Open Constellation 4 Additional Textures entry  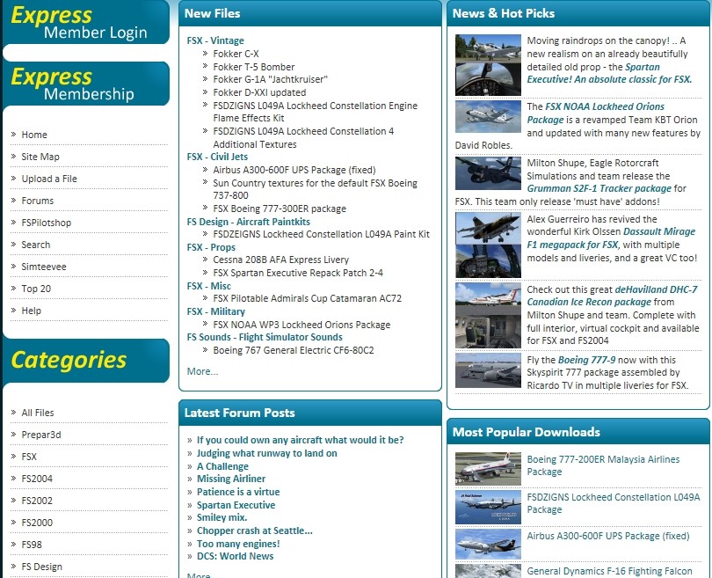point(303,138)
